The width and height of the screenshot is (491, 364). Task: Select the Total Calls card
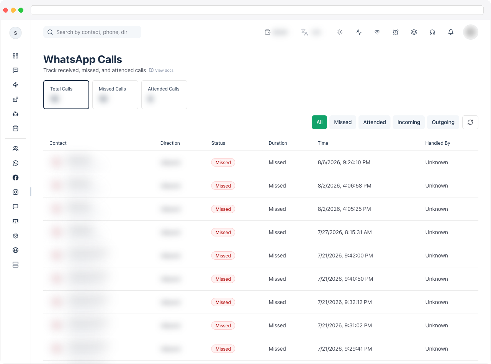(x=66, y=95)
